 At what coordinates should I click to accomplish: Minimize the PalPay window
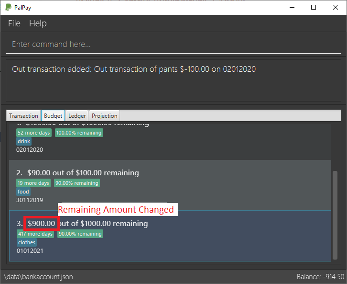292,7
